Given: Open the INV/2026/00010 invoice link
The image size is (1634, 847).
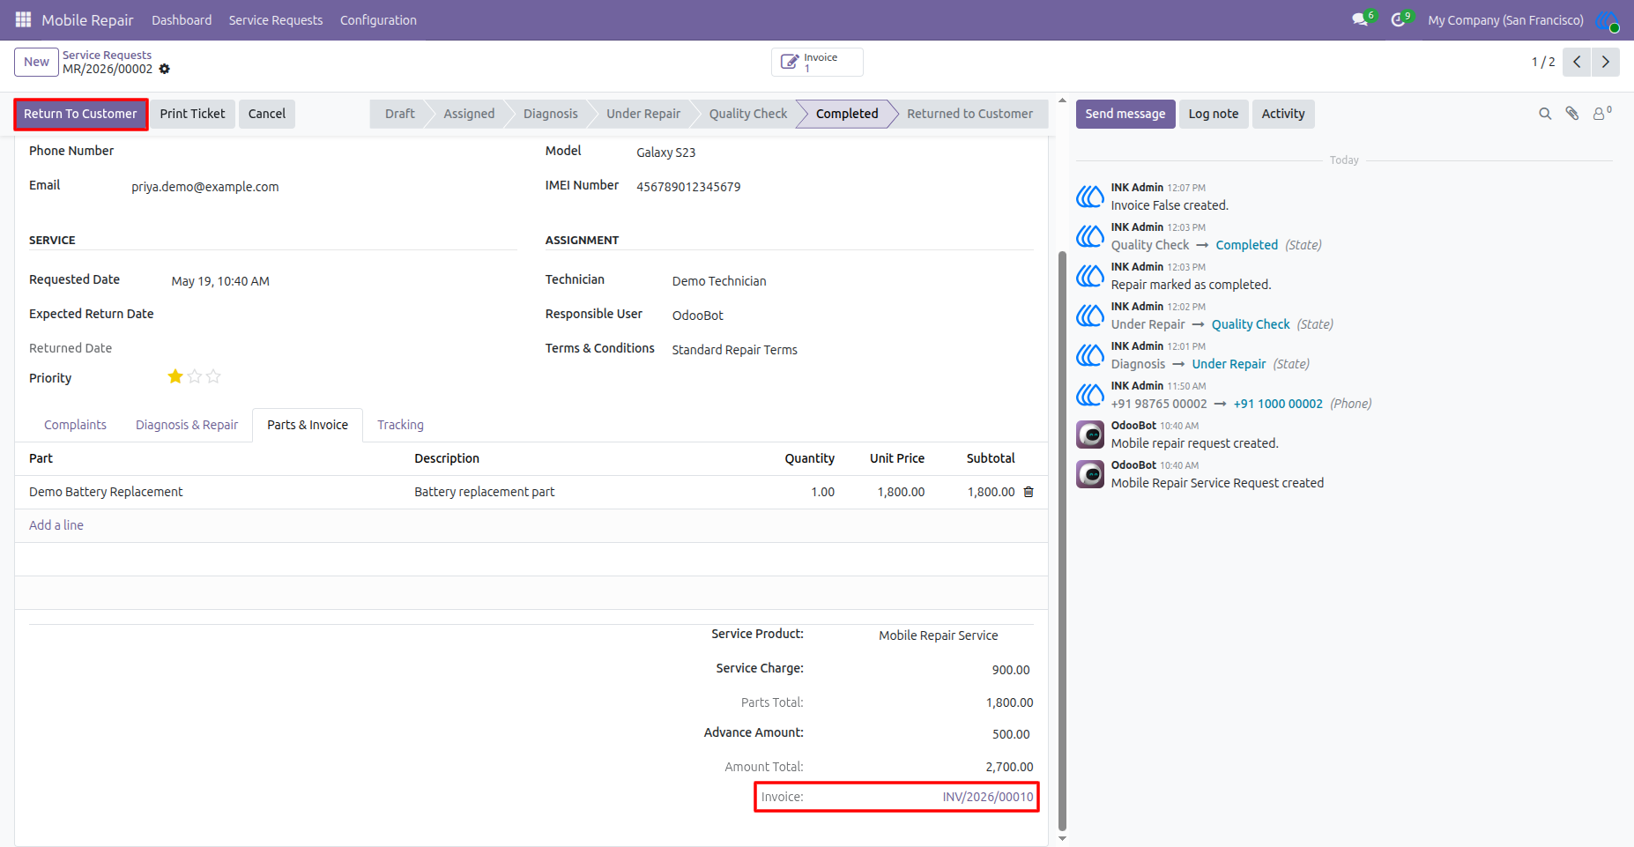Looking at the screenshot, I should coord(987,797).
